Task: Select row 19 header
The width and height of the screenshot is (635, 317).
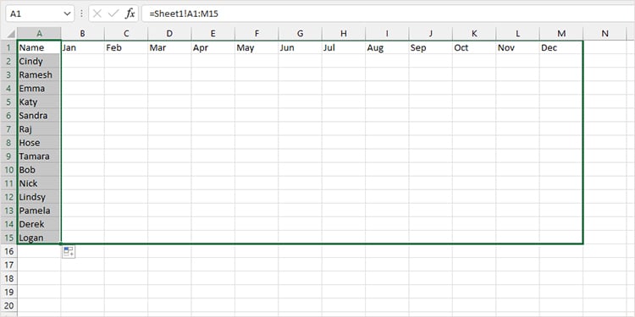Action: point(8,292)
